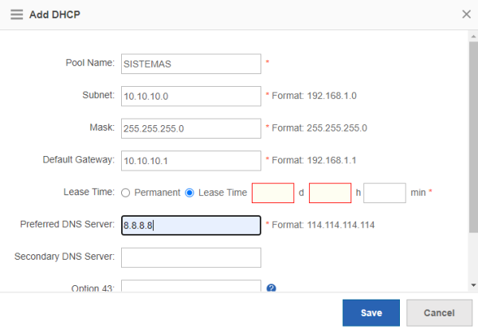Click the Subnet input field
Image resolution: width=478 pixels, height=333 pixels.
click(x=191, y=96)
